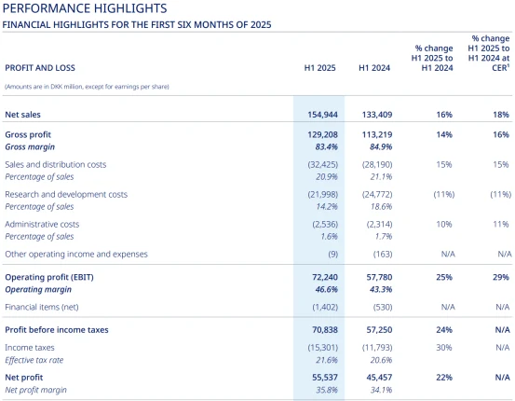Select the 72,240 operating profit value
This screenshot has height=401, width=515.
[325, 277]
